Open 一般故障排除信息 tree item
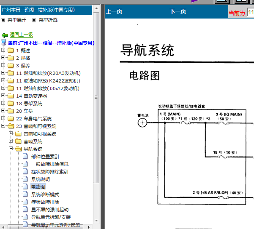Screen dimensions: 254x229 click(50, 164)
